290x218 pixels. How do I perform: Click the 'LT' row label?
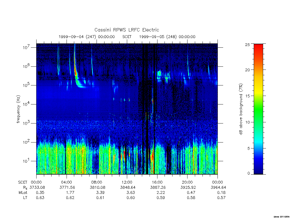25,198
